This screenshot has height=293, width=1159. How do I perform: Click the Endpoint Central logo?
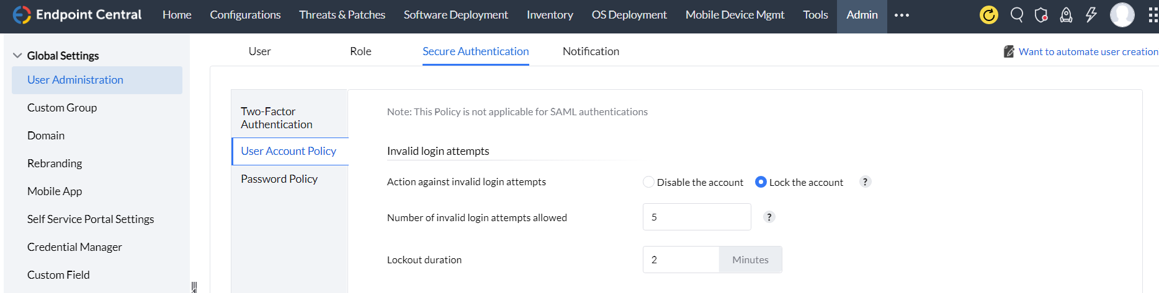pyautogui.click(x=77, y=15)
